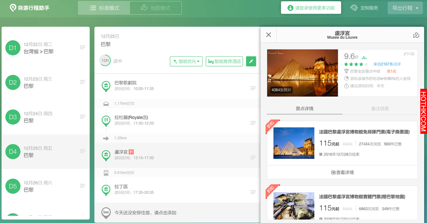The image size is (427, 223).
Task: Select day D2 green circle
Action: pos(13,83)
